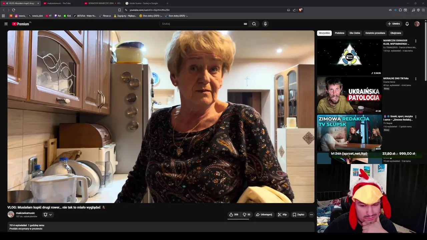Open the account avatar menu
This screenshot has width=427, height=240.
click(x=417, y=24)
